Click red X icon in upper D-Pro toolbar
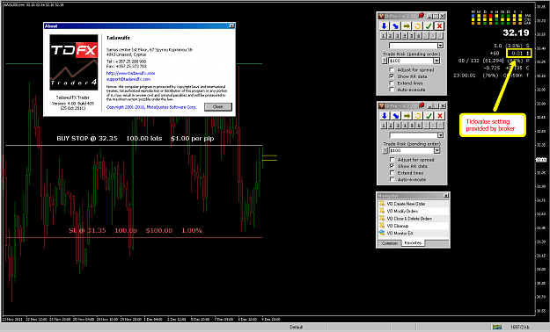550x332 pixels. pos(439,26)
